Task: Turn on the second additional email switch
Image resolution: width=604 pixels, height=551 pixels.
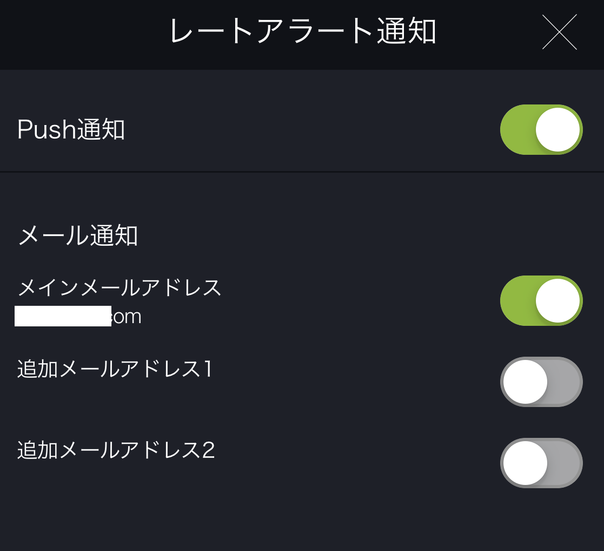Action: (x=541, y=463)
